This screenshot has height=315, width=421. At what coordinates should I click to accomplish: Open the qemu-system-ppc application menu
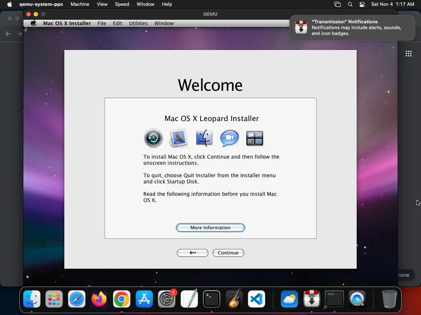point(41,4)
